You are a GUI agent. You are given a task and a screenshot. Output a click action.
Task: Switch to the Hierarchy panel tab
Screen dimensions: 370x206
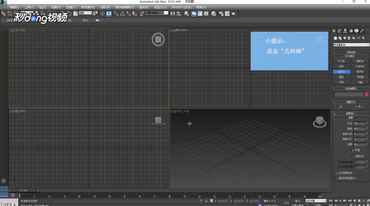345,31
